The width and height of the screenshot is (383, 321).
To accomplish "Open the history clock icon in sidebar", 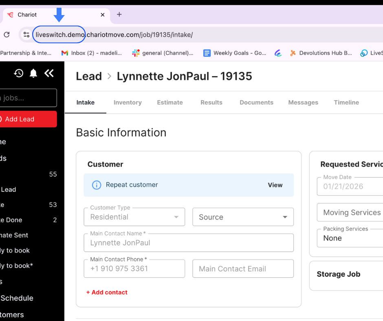I will tap(18, 73).
